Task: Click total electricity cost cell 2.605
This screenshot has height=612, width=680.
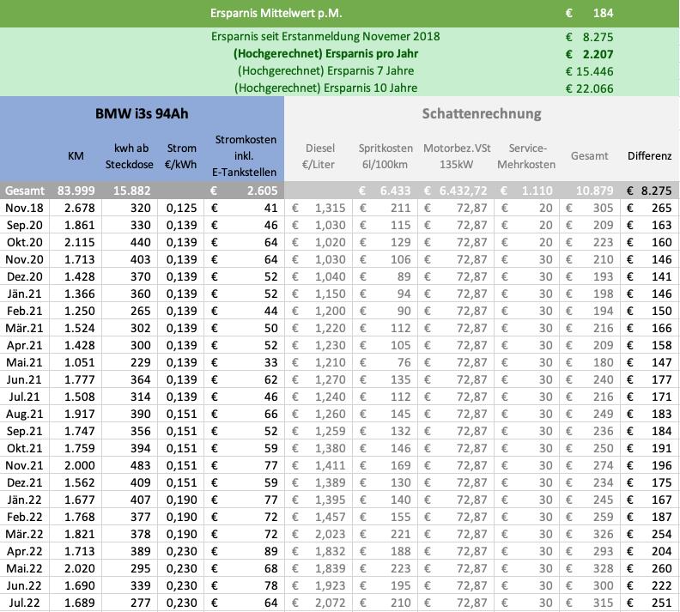Action: (x=262, y=191)
